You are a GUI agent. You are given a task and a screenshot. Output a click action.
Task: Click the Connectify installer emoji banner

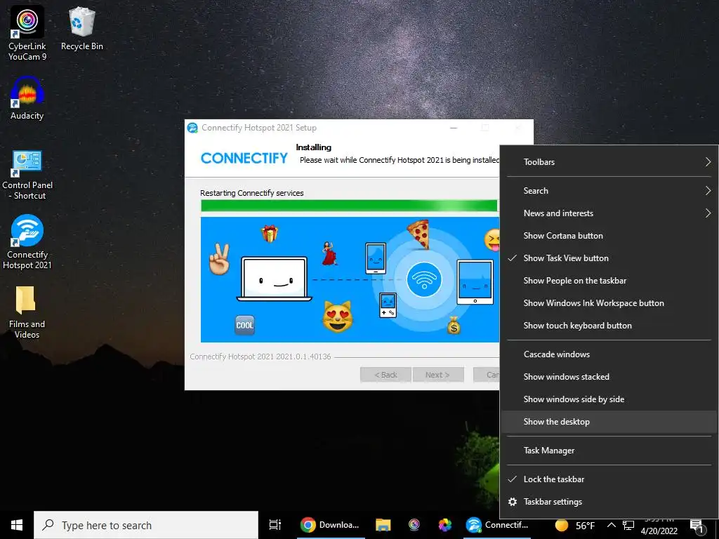350,279
